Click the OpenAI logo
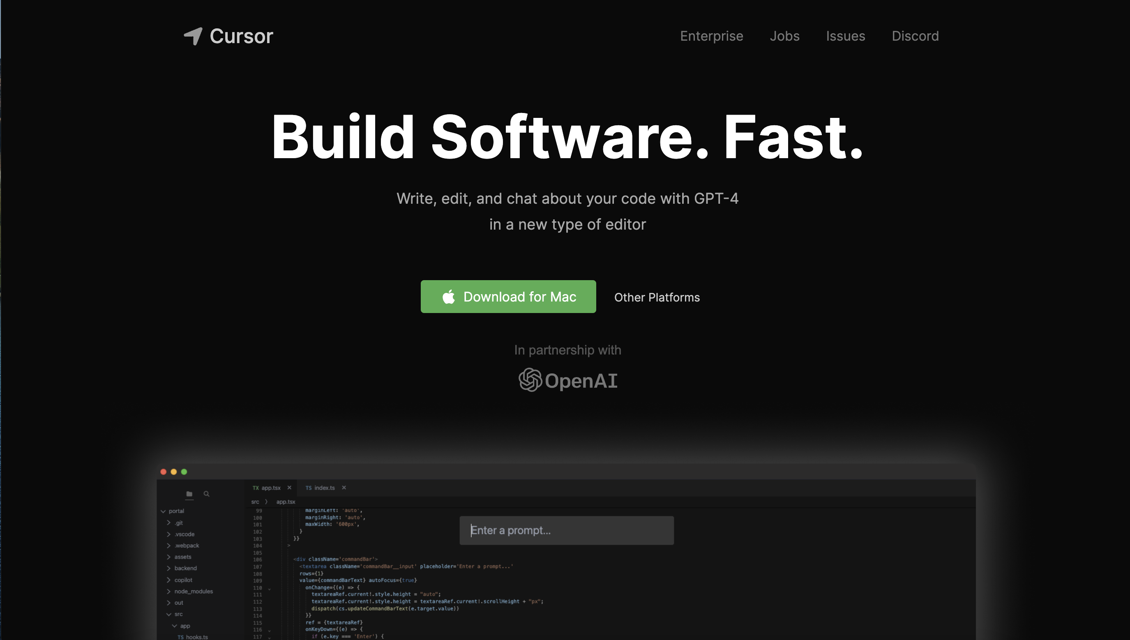The width and height of the screenshot is (1130, 640). click(x=567, y=380)
